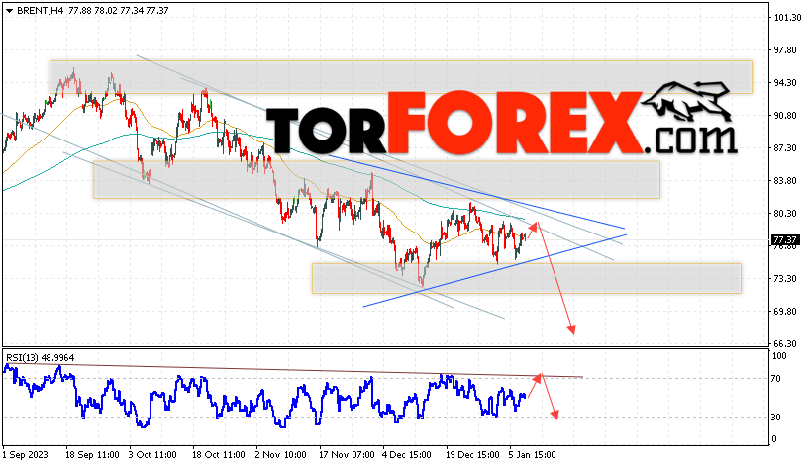
Task: Select the brown RSI descending trendline
Action: click(x=294, y=371)
